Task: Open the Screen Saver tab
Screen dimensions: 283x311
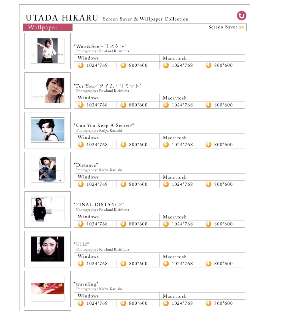Action: (226, 27)
